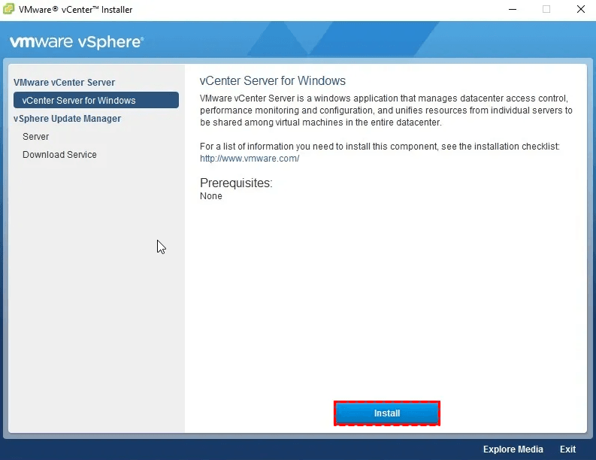
Task: Click the 'None' prerequisites value
Action: coord(211,196)
